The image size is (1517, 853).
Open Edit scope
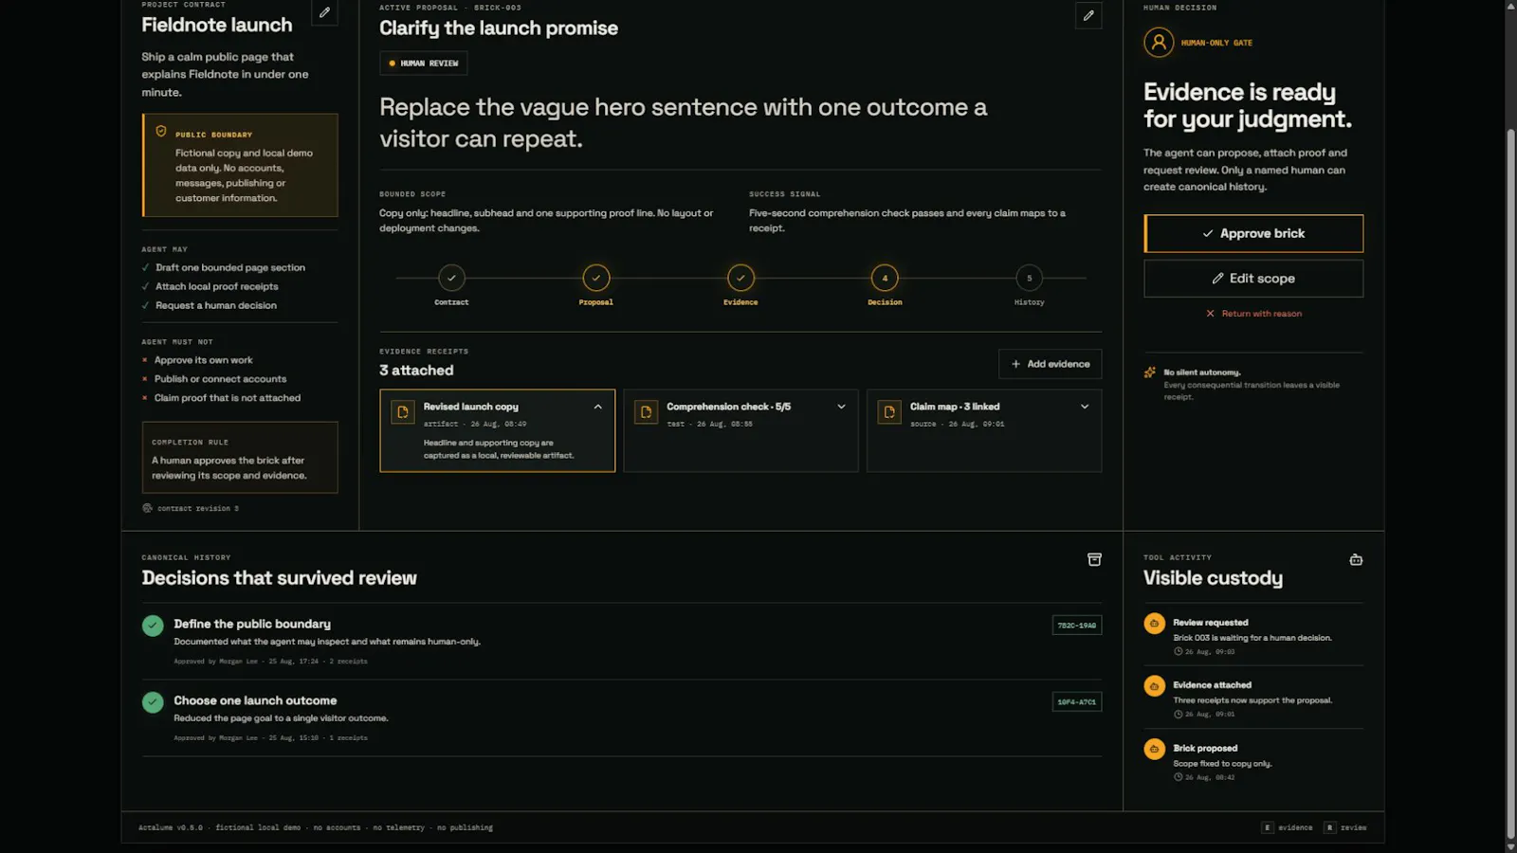pyautogui.click(x=1253, y=279)
